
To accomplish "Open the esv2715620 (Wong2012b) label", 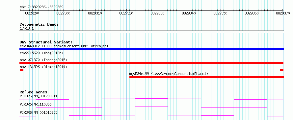I will pyautogui.click(x=41, y=53).
